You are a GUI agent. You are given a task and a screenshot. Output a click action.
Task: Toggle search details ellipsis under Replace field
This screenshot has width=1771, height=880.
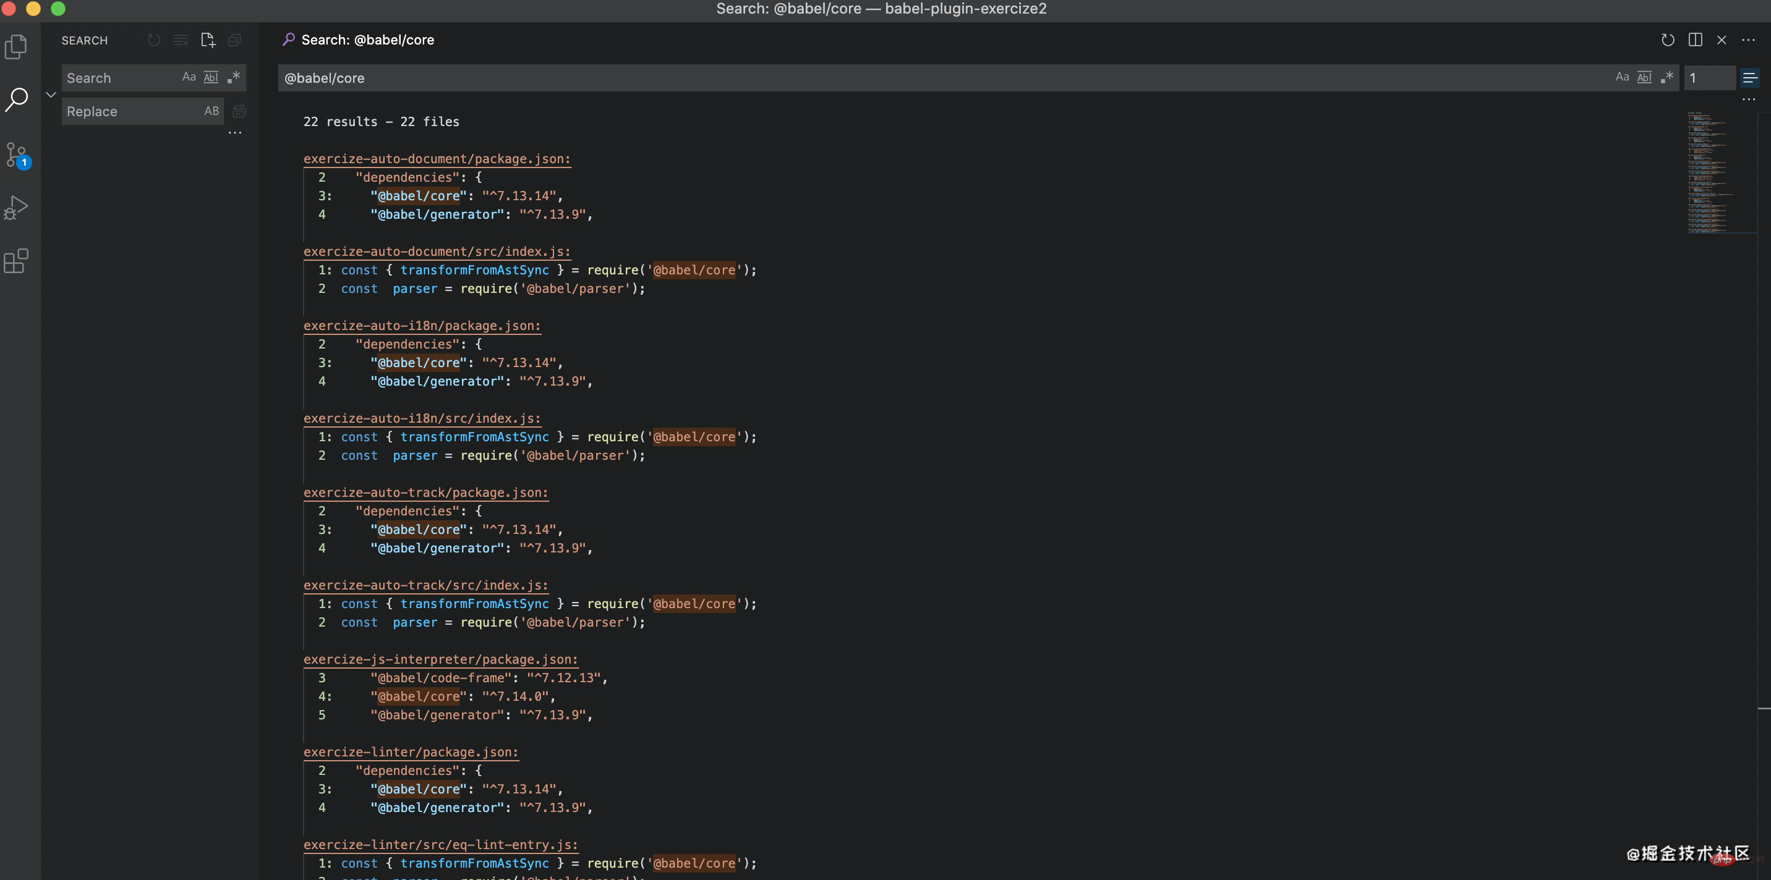(235, 133)
